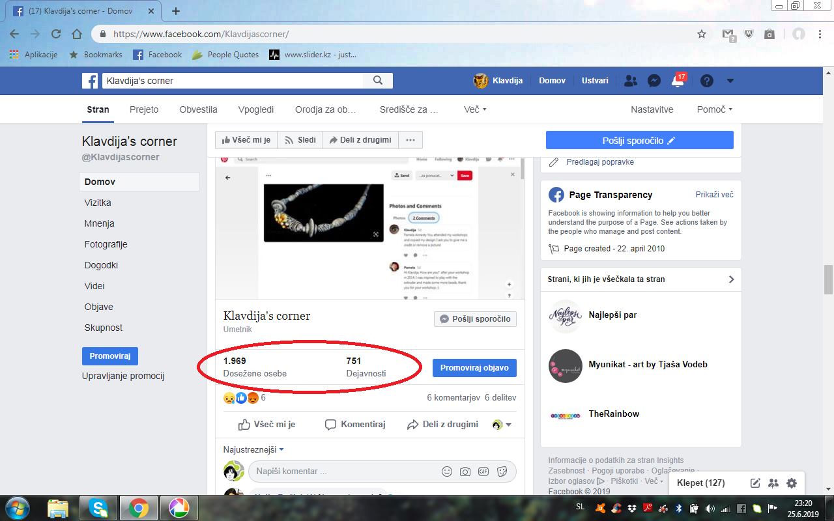Add a sticker to the comment

click(x=502, y=472)
